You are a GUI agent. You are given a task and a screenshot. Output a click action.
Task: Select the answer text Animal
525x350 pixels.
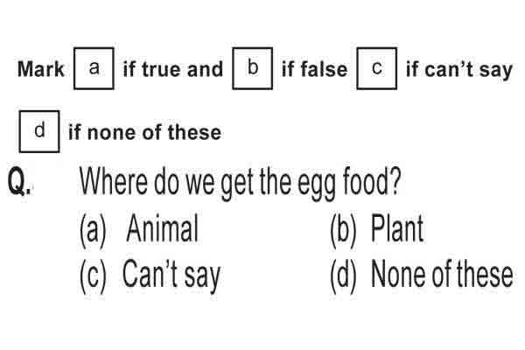(x=163, y=228)
